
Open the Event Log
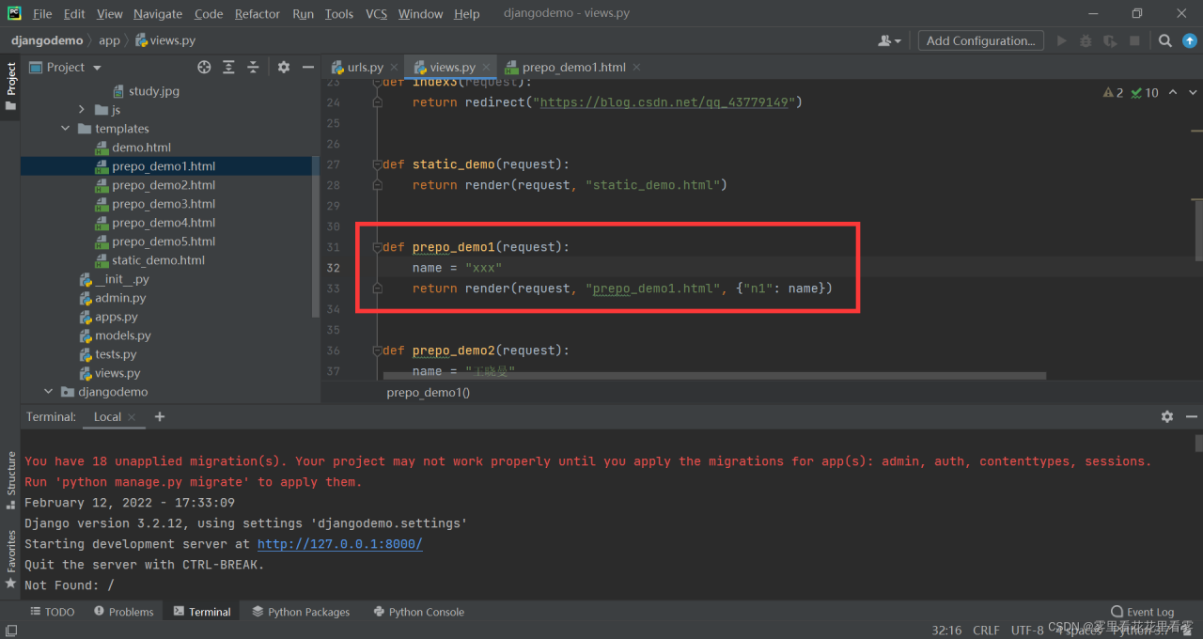click(x=1142, y=612)
